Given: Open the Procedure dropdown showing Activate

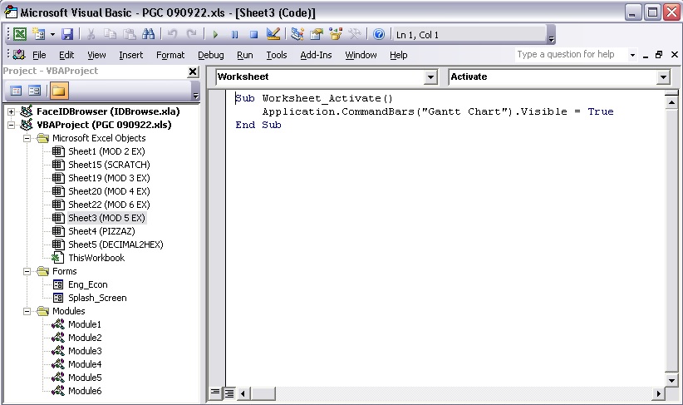Looking at the screenshot, I should (663, 77).
